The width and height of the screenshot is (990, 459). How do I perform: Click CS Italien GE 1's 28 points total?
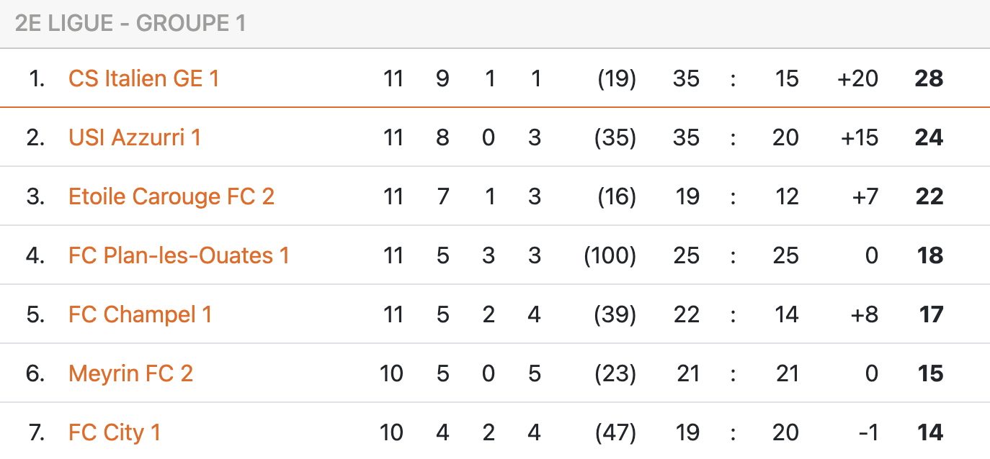(929, 78)
